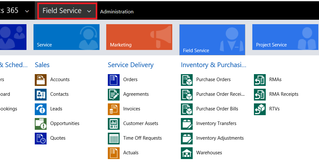Expand the Field Service navigation chevron
Image resolution: width=319 pixels, height=167 pixels.
pos(89,11)
